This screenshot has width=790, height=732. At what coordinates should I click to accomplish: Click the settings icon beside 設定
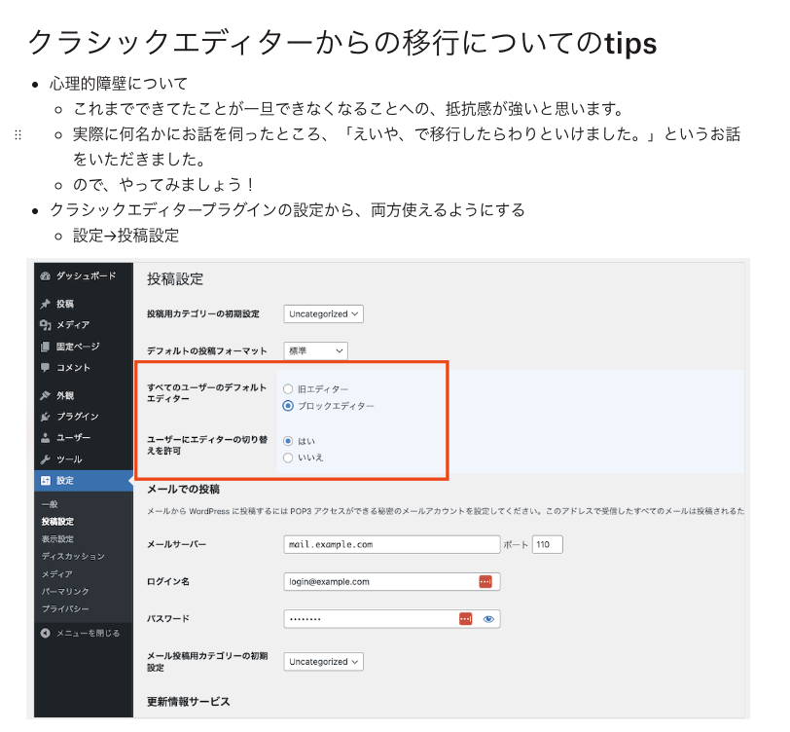coord(46,481)
